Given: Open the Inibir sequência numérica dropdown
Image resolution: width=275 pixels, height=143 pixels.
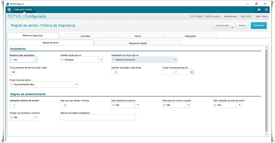Looking at the screenshot, I should (137, 105).
